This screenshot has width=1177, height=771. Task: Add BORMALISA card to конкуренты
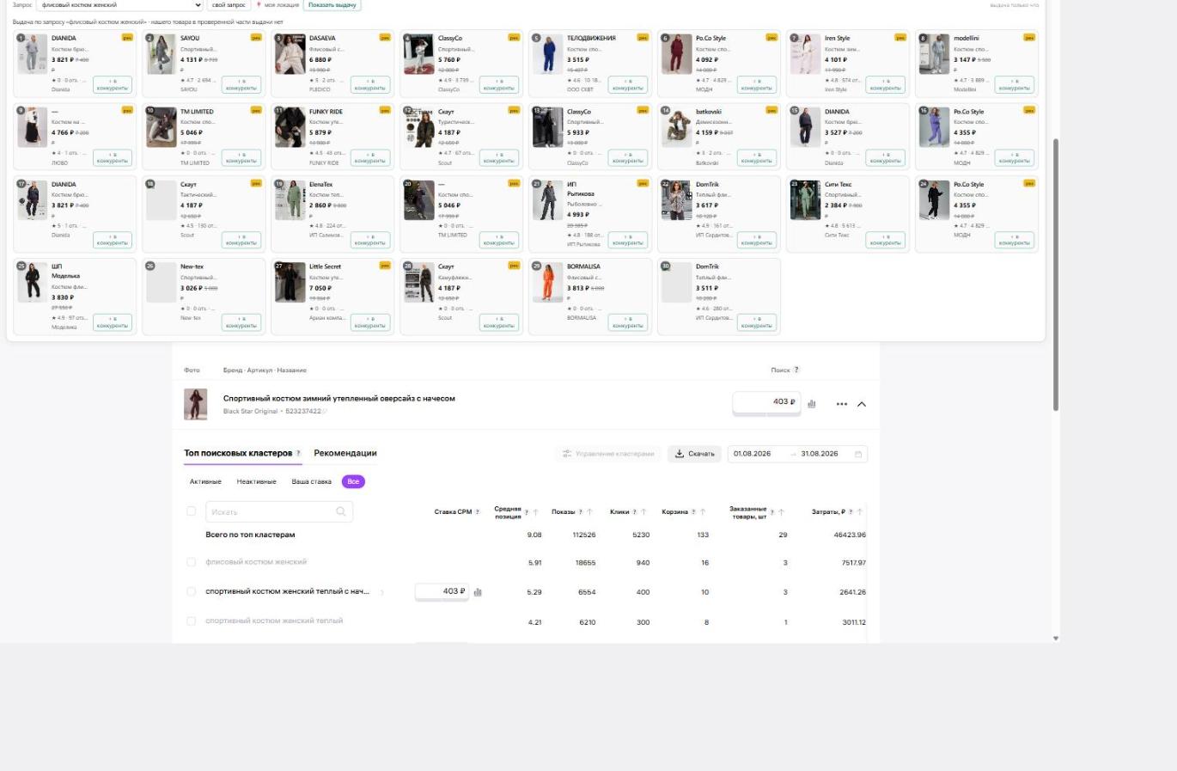(x=628, y=322)
